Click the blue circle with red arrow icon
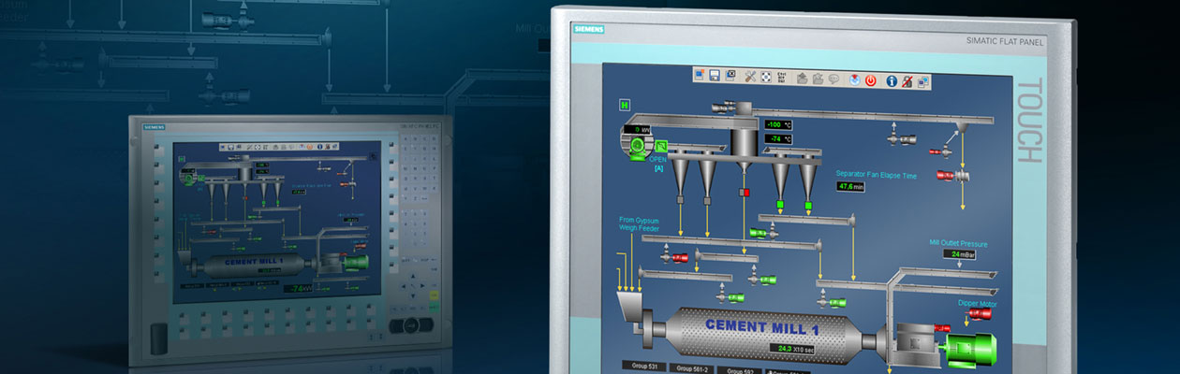1180x374 pixels. click(855, 79)
